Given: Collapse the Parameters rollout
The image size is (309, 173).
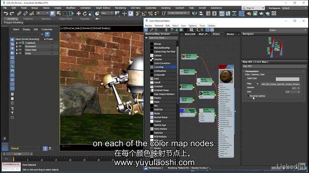Looking at the screenshot, I should [252, 71].
